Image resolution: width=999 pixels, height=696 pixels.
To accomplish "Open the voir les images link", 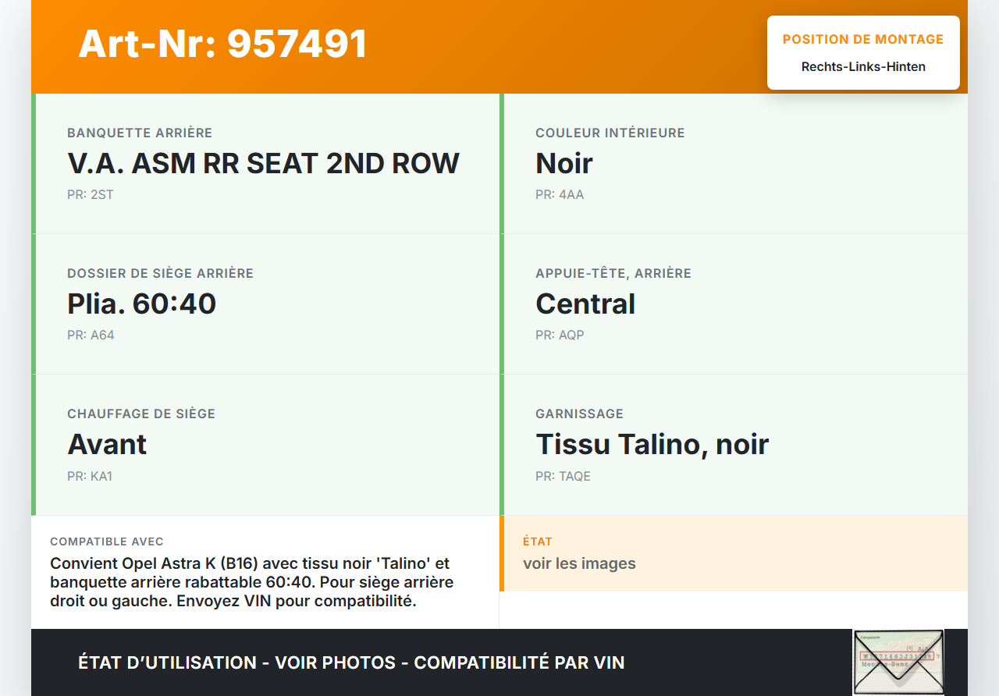I will pyautogui.click(x=579, y=563).
